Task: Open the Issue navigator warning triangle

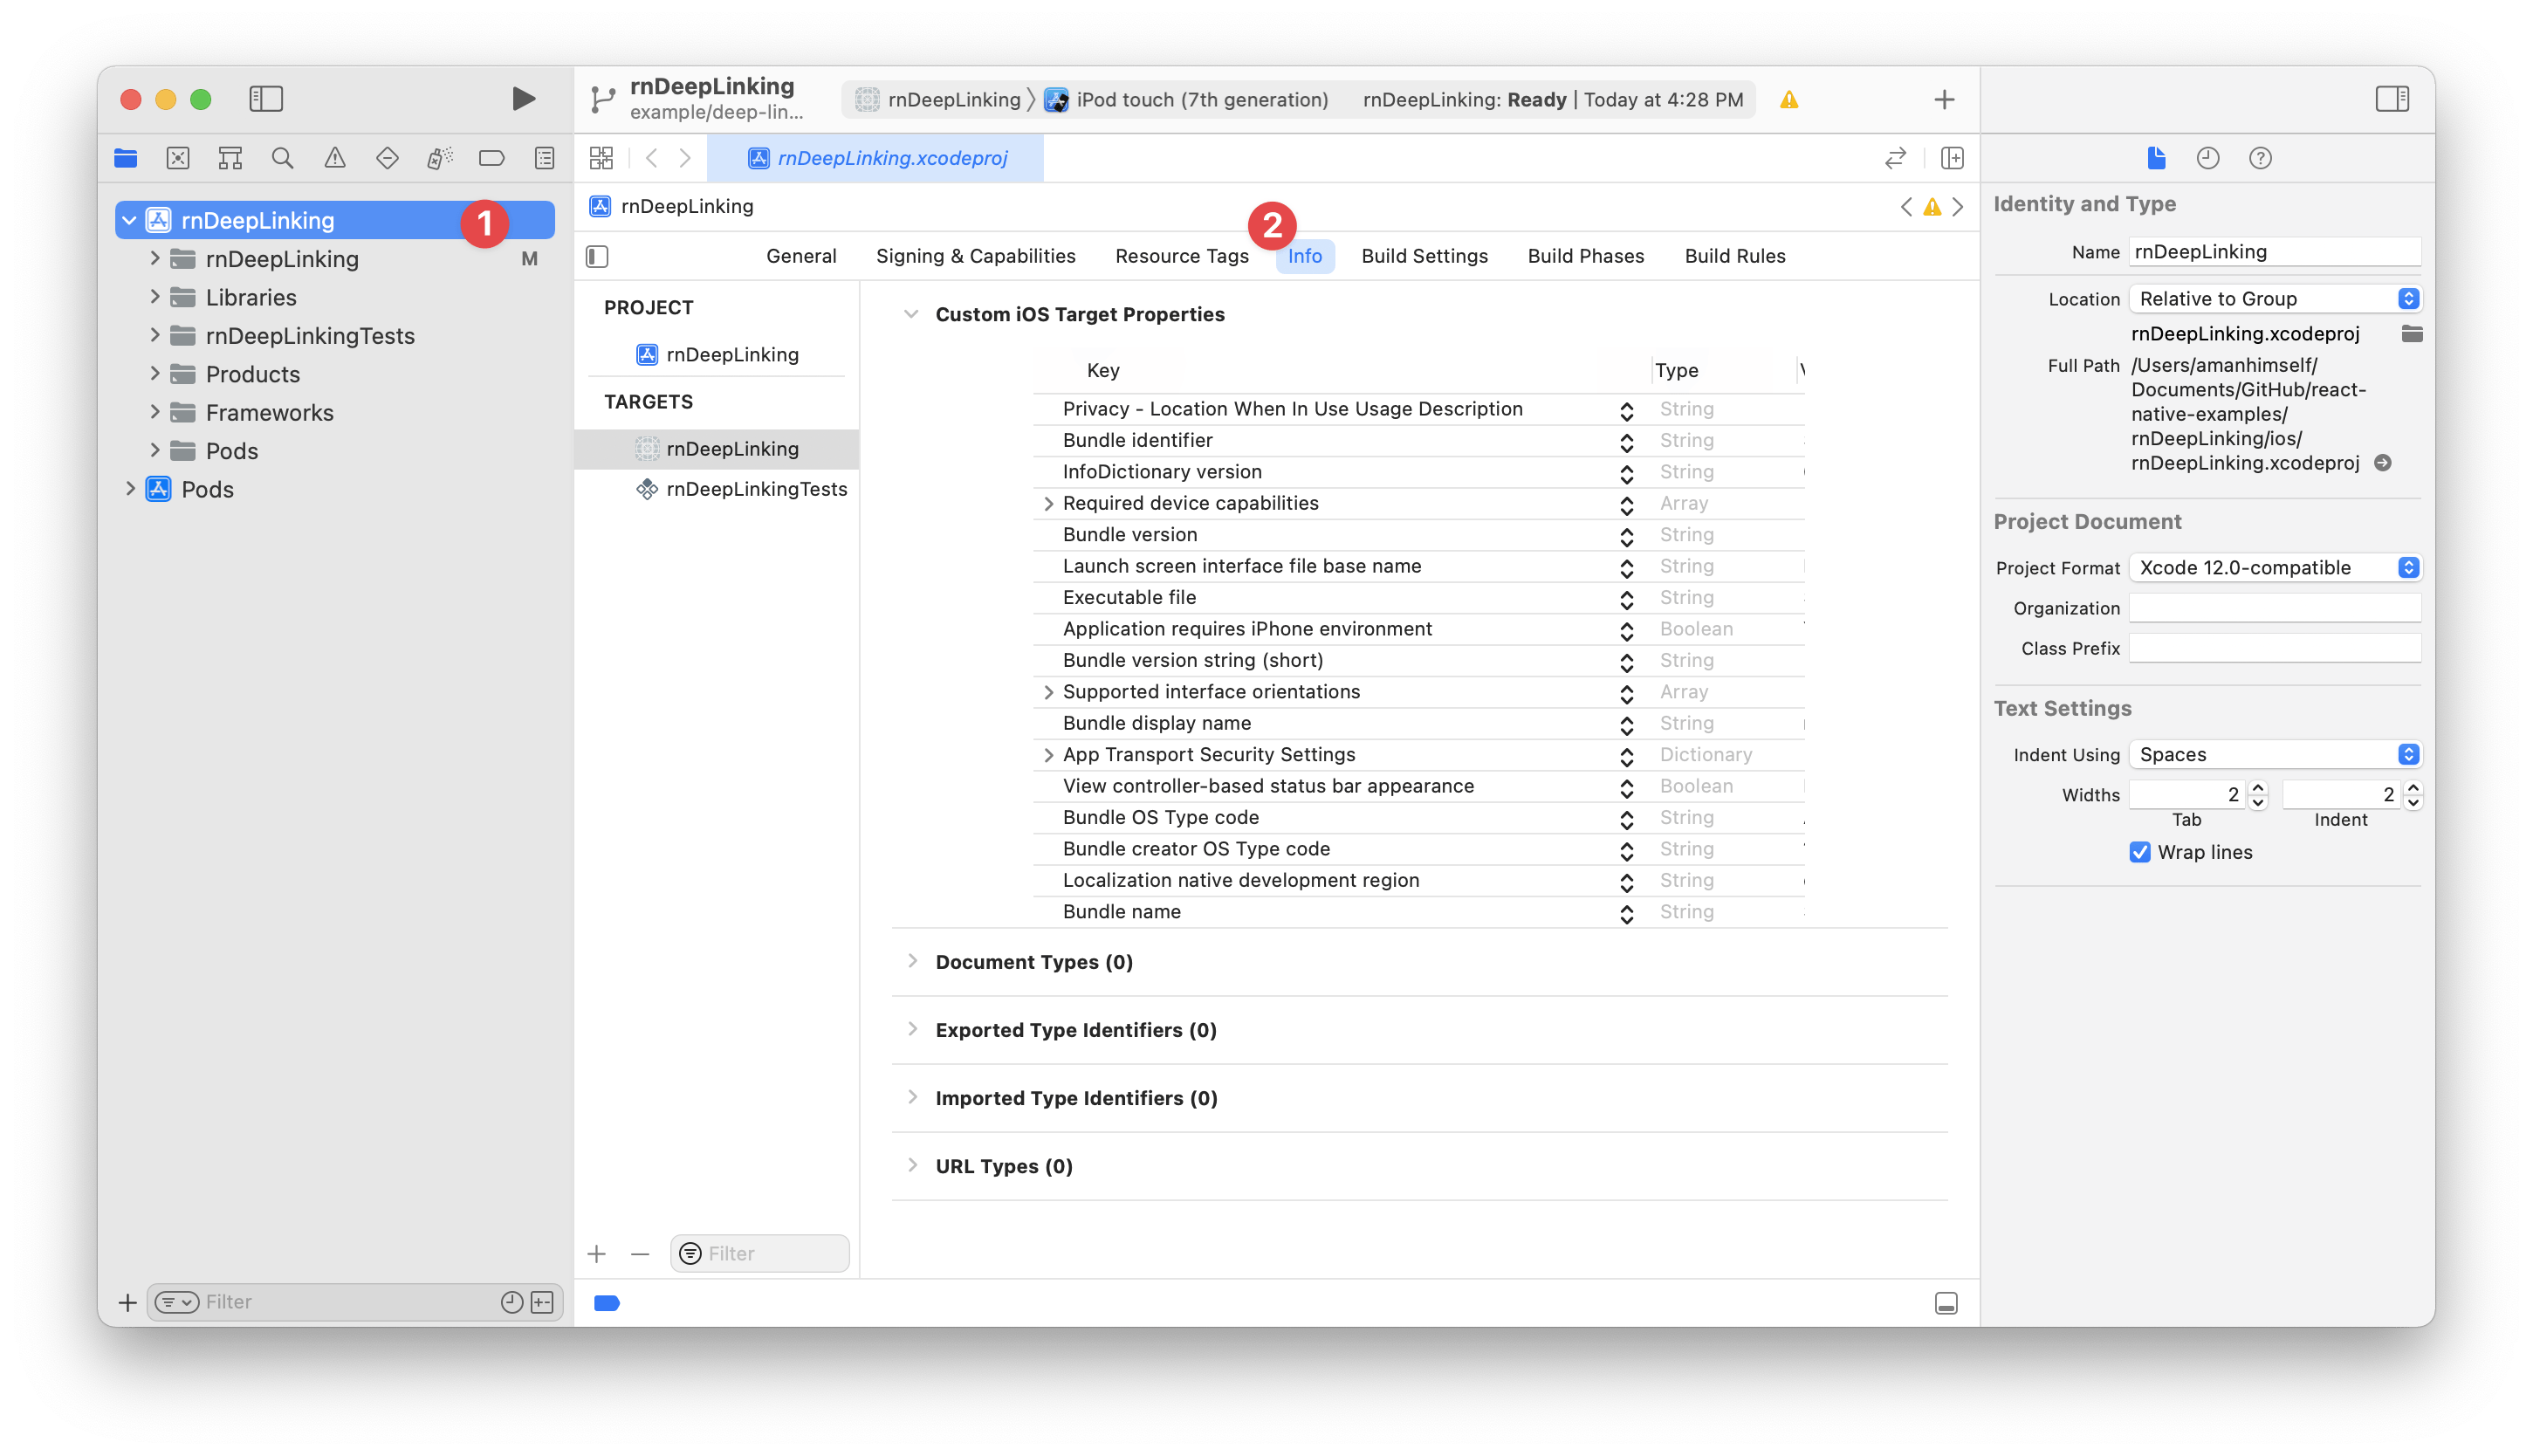Action: pyautogui.click(x=335, y=157)
